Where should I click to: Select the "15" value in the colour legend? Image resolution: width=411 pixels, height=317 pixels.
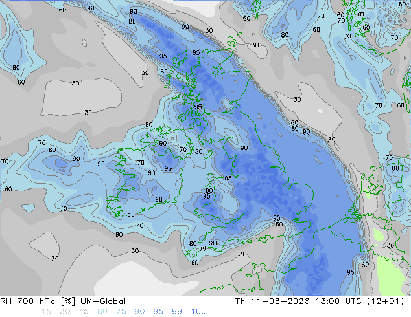click(x=46, y=312)
